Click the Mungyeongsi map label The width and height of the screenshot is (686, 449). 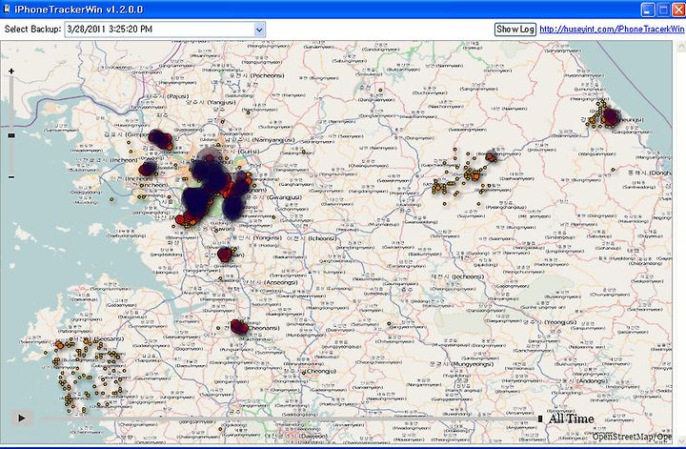(461, 363)
